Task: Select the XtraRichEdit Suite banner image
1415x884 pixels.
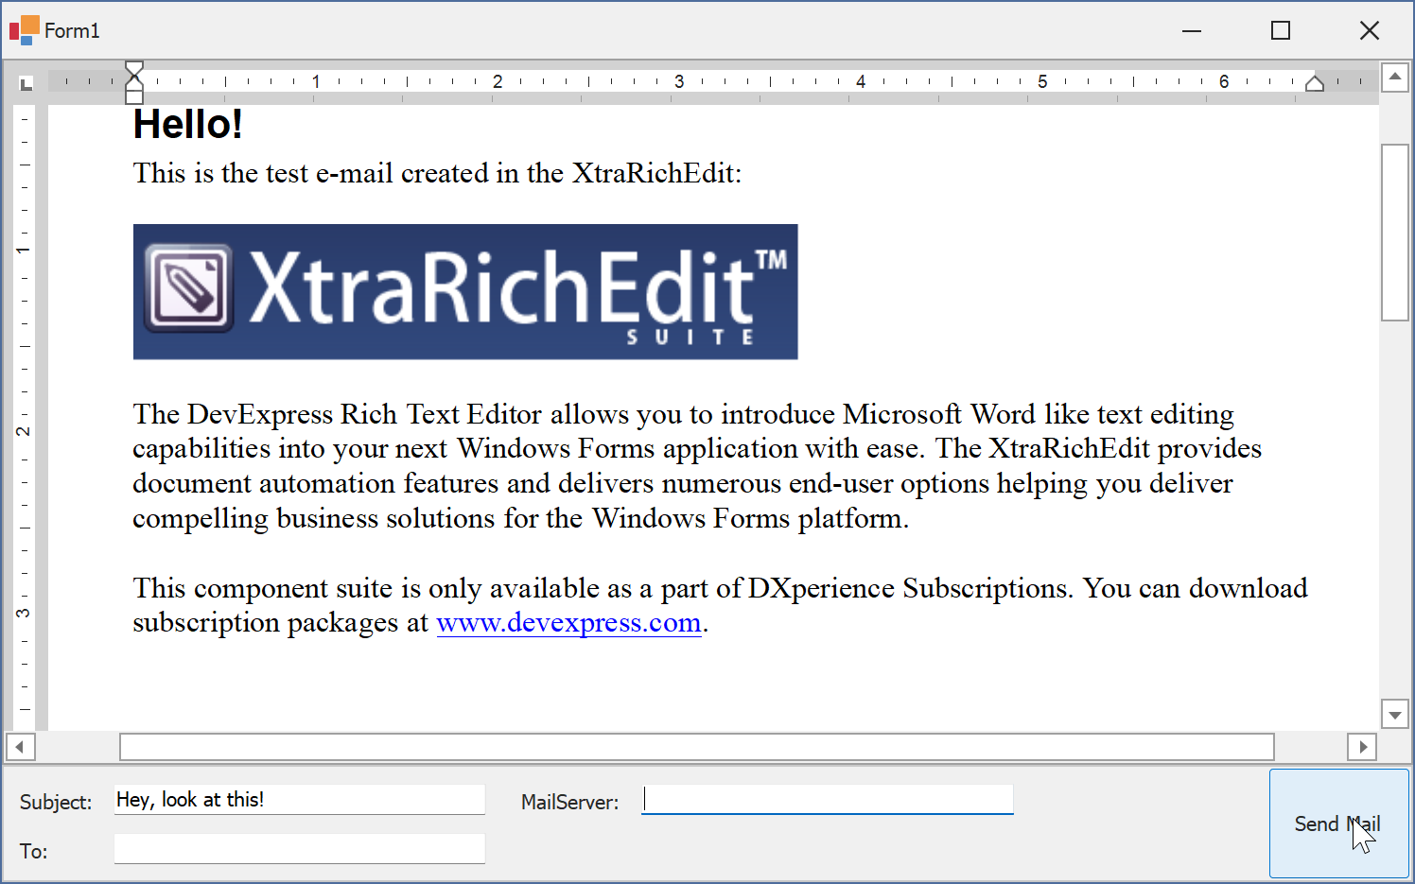Action: pos(465,291)
